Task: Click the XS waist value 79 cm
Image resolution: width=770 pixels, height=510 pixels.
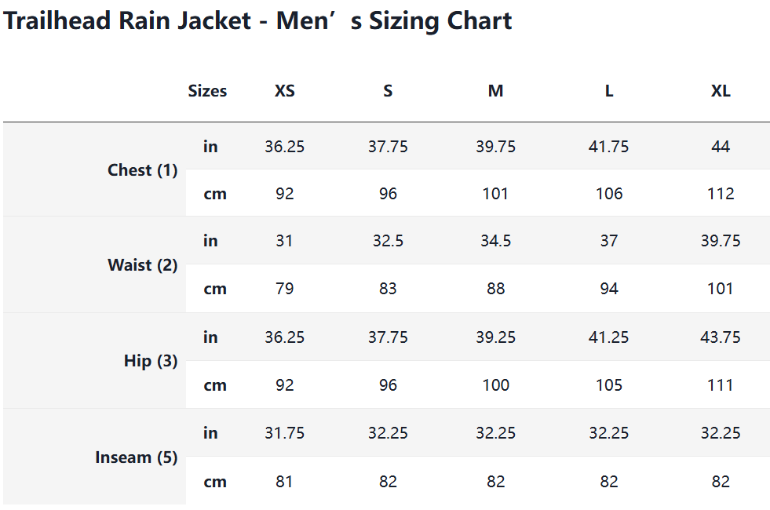Action: click(x=285, y=289)
